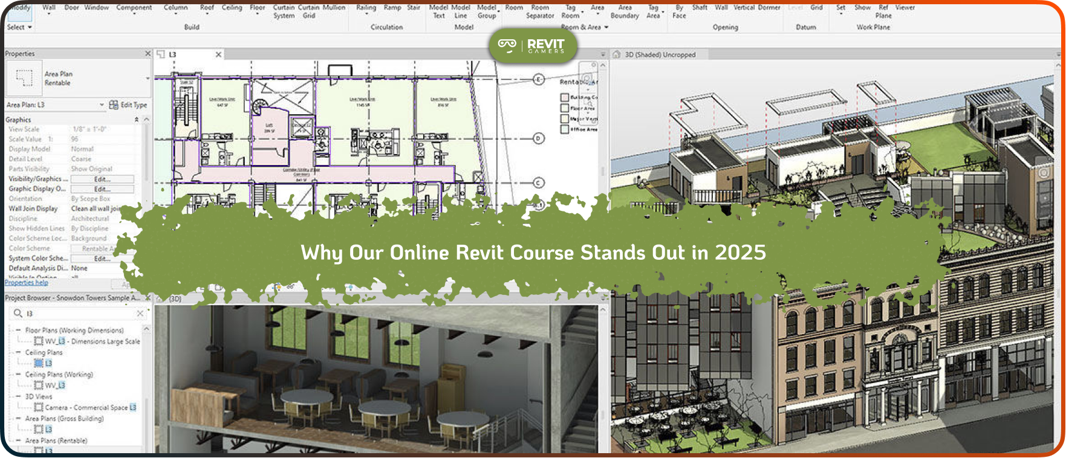Select the Mullion tool
Image resolution: width=1066 pixels, height=458 pixels.
[x=334, y=8]
